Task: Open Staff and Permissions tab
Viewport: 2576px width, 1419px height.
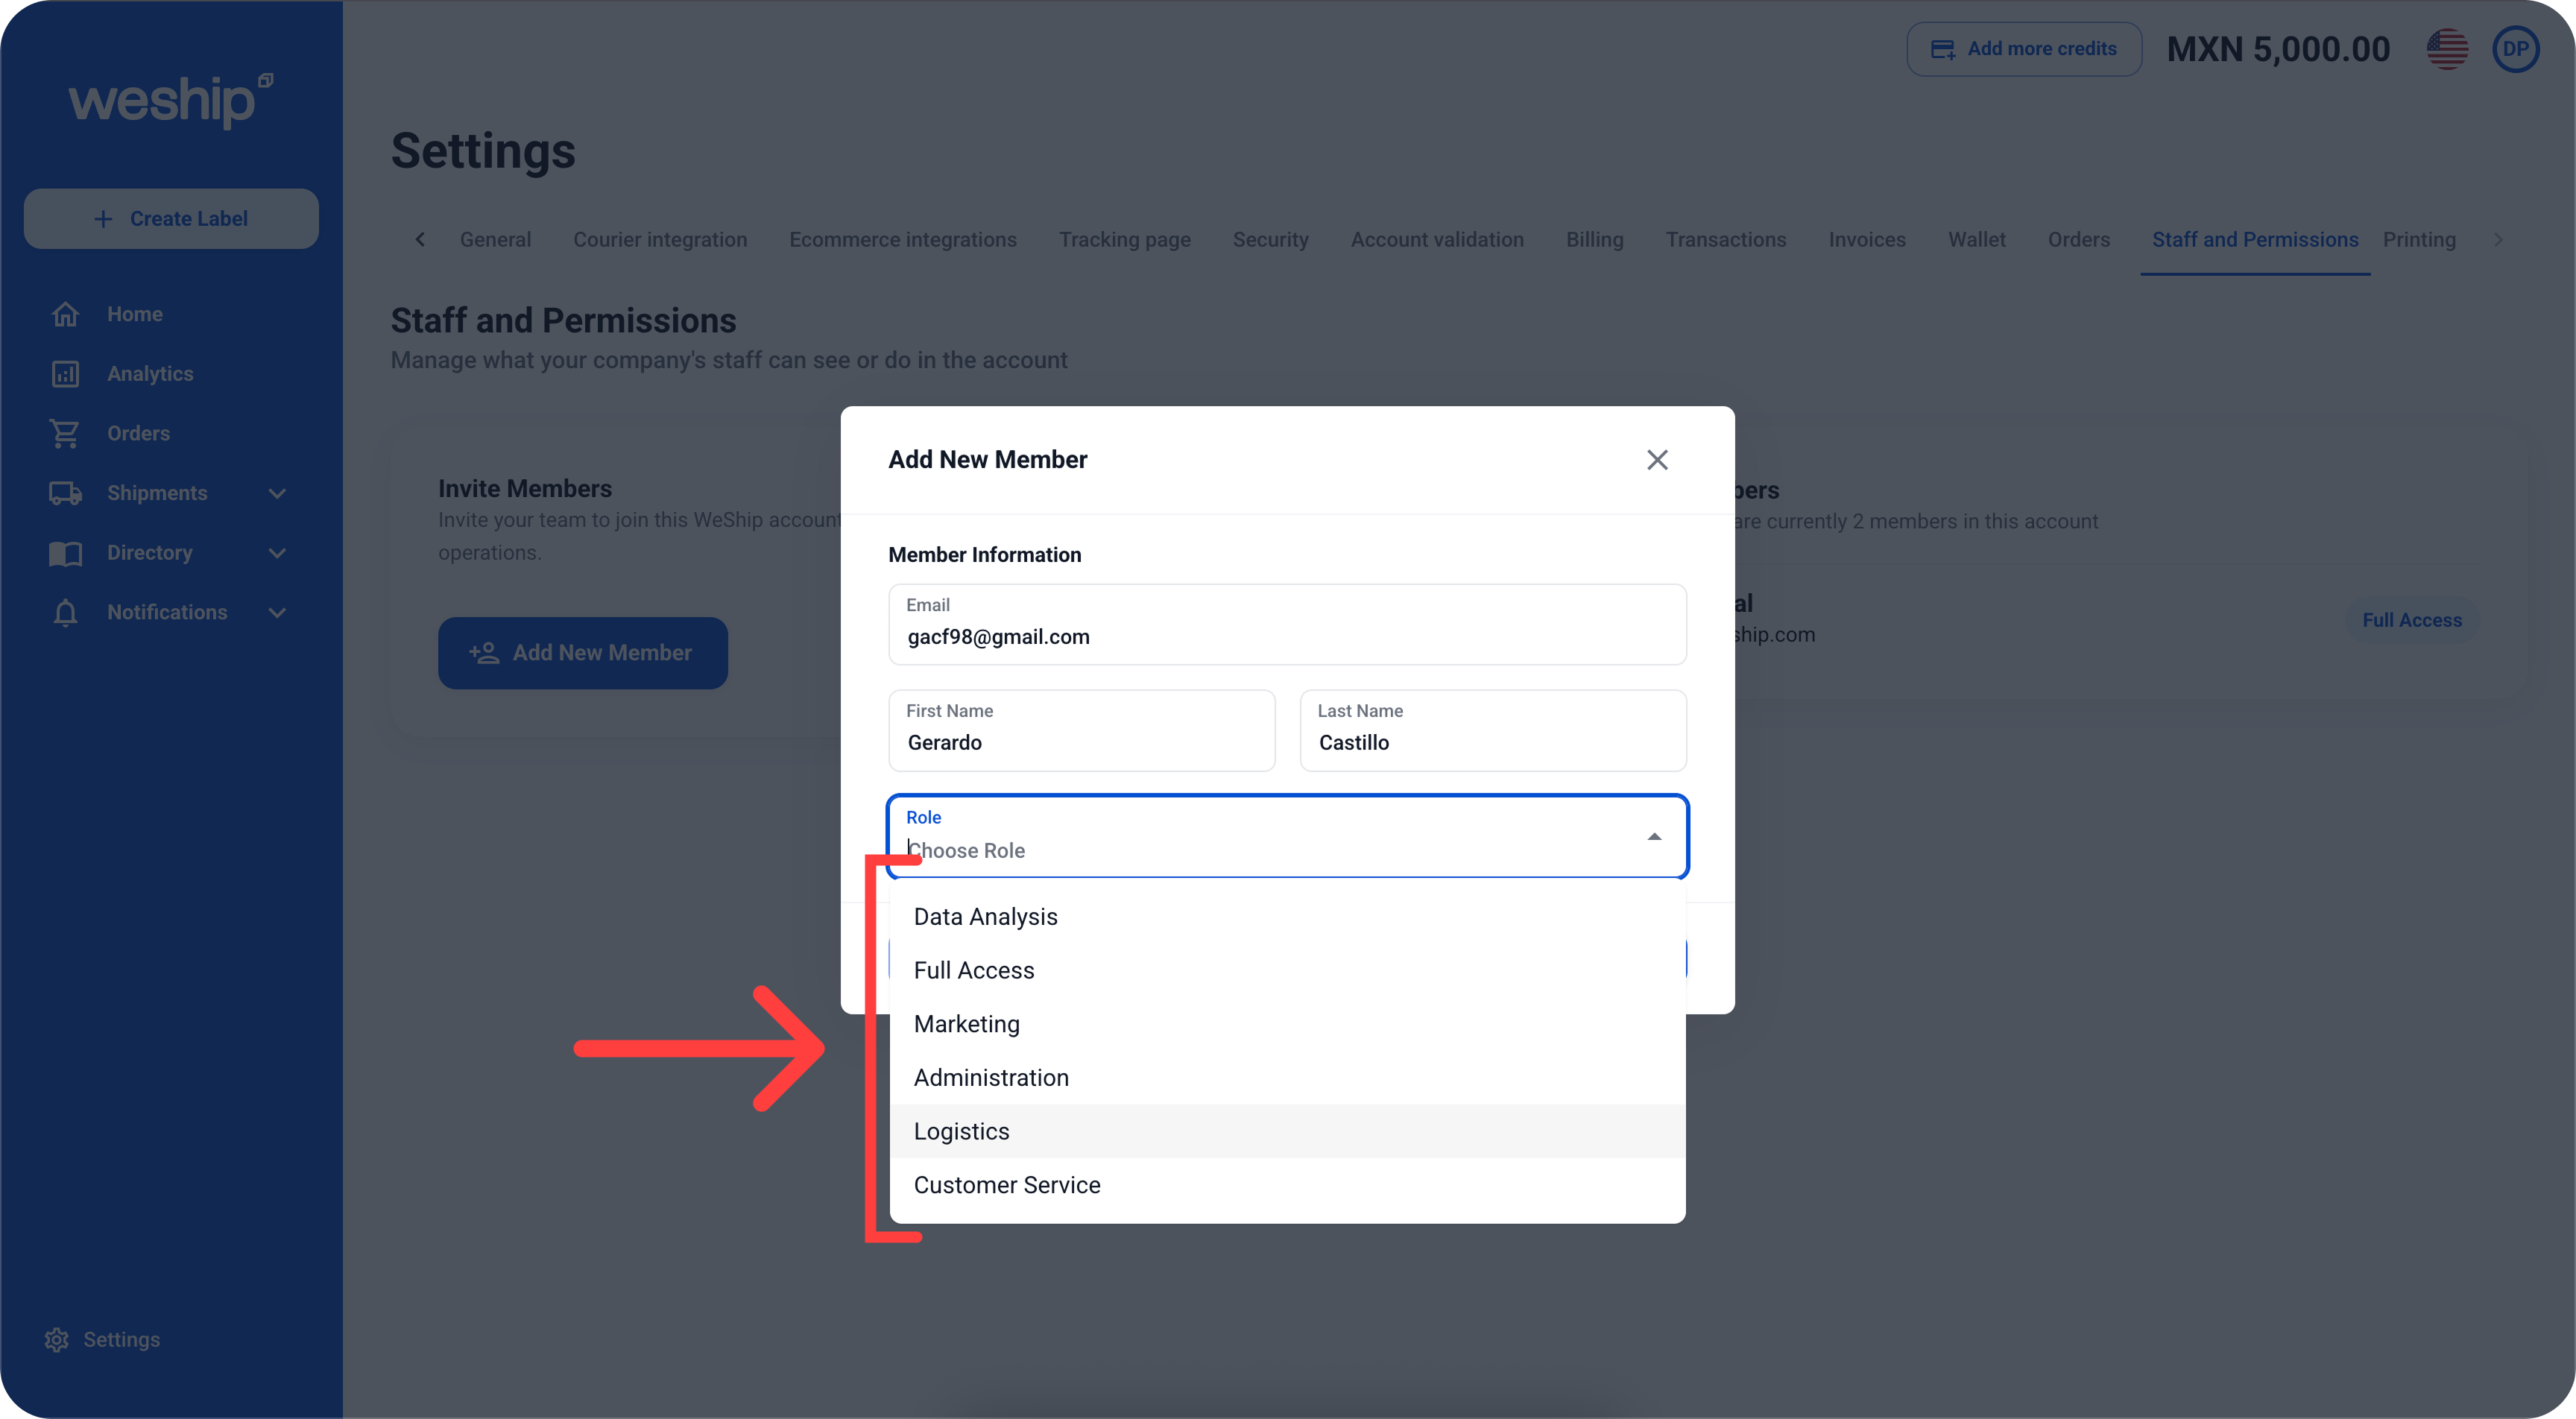Action: [2255, 240]
